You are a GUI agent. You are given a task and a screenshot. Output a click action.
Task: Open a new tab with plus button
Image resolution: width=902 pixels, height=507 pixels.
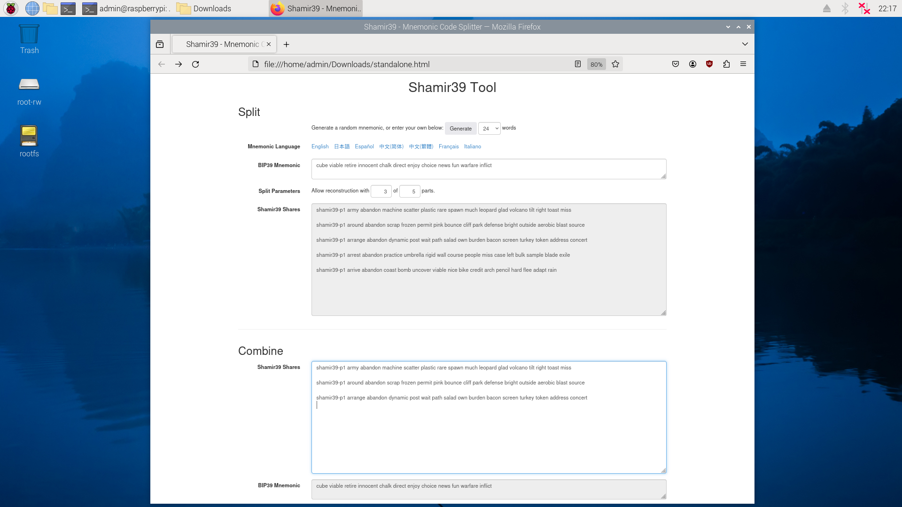click(x=286, y=44)
